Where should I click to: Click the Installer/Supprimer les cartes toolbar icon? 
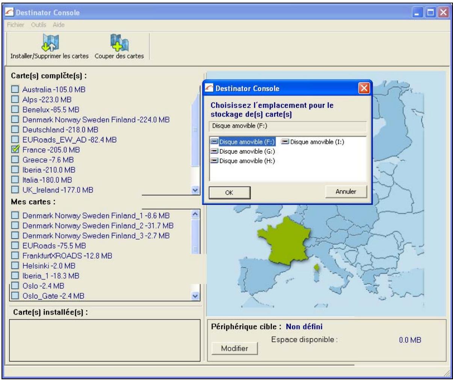coord(51,43)
